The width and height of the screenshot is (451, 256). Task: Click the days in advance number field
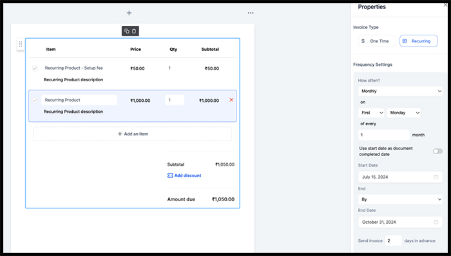click(x=393, y=241)
